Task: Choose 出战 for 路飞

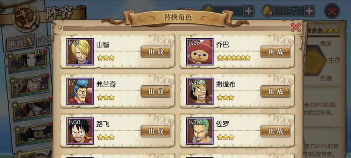Action: [156, 131]
